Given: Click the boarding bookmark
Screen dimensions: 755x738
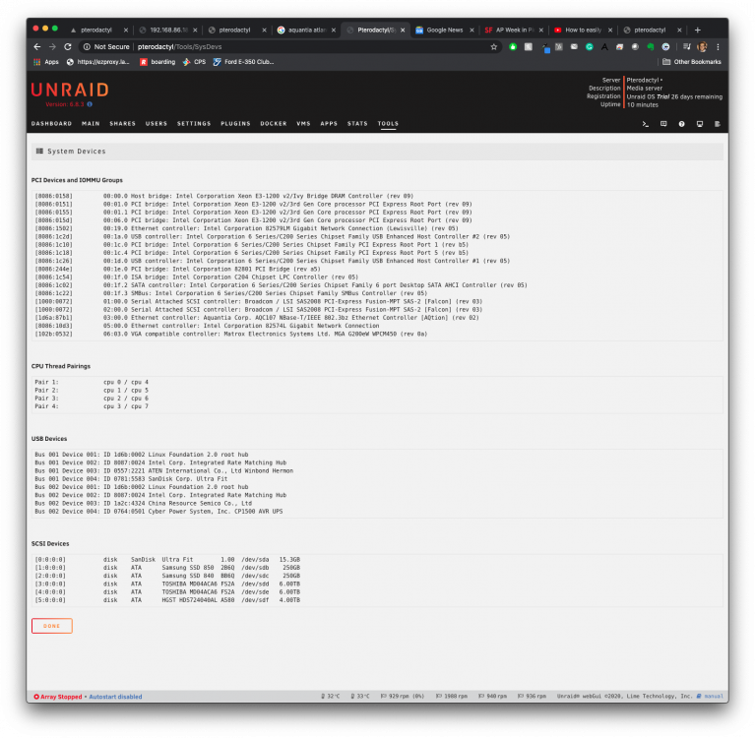Looking at the screenshot, I should point(157,62).
